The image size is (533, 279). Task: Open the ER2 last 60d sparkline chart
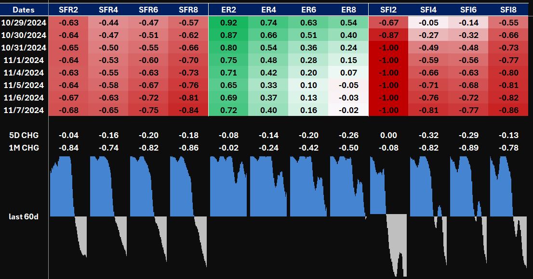[228, 186]
